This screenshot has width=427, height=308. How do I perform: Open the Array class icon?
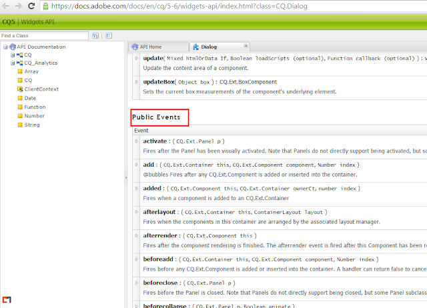[20, 71]
